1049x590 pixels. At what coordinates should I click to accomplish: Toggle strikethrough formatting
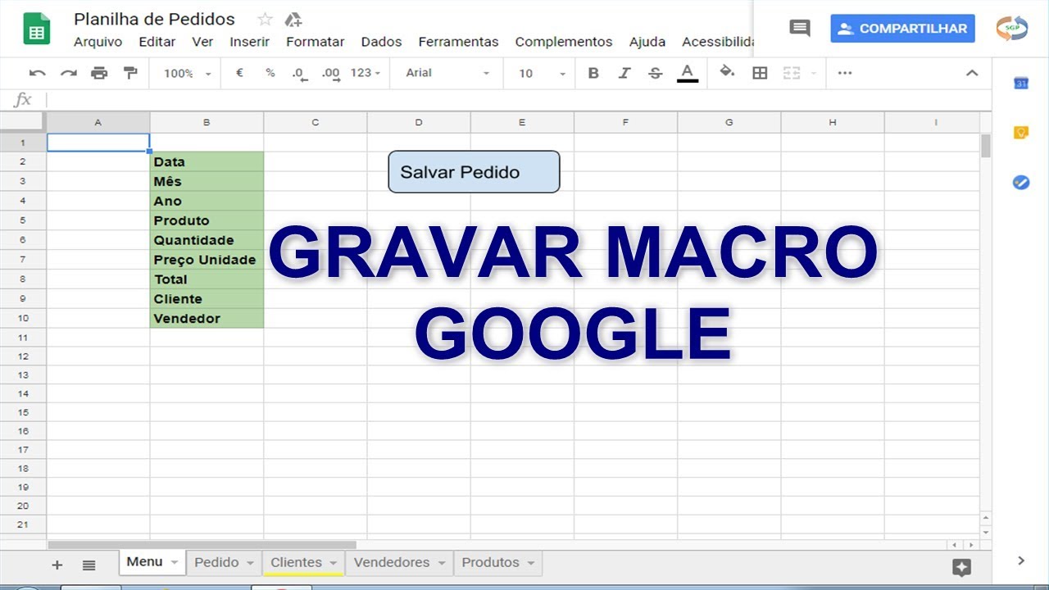point(655,73)
